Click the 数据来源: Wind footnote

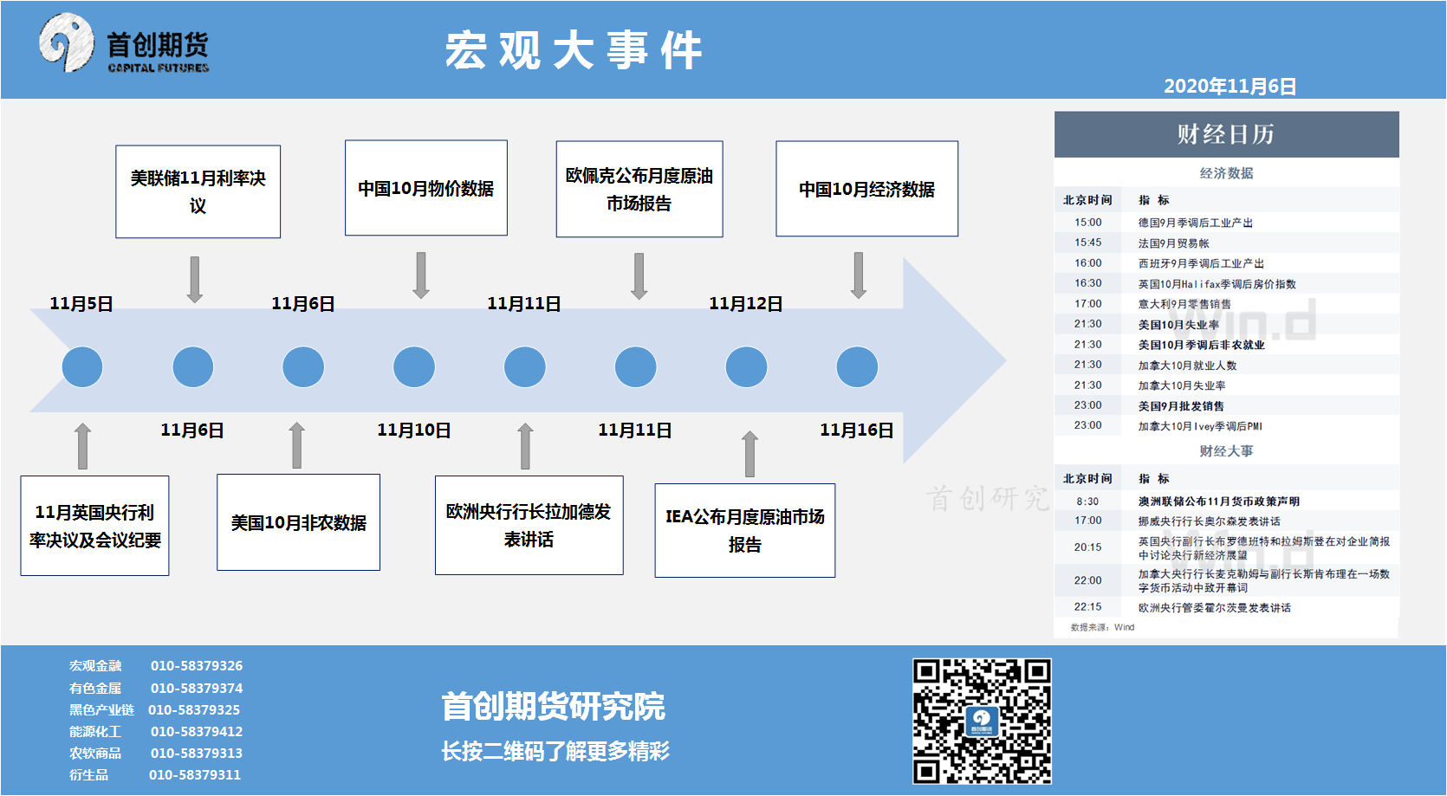click(1102, 627)
